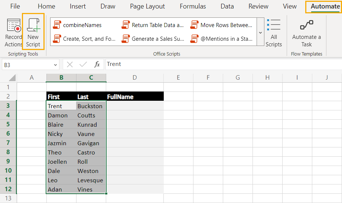Select Generate a Sales Summary script
This screenshot has height=203, width=342.
tap(153, 39)
